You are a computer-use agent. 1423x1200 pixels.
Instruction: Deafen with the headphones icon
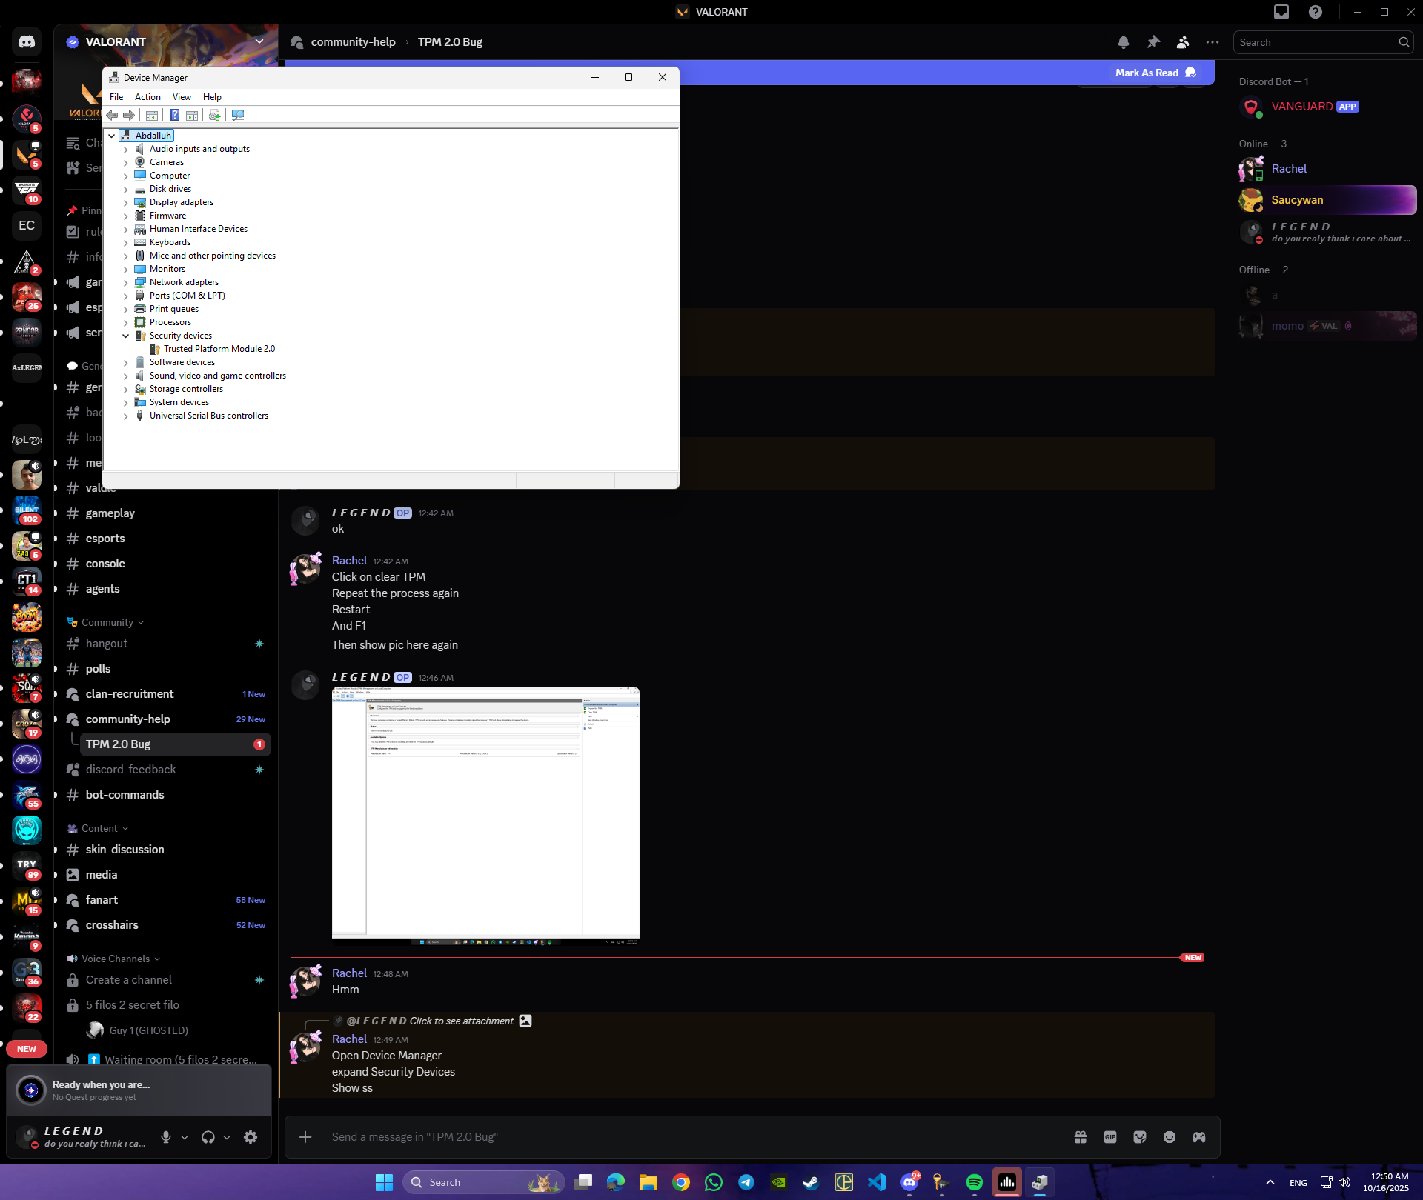pyautogui.click(x=208, y=1137)
